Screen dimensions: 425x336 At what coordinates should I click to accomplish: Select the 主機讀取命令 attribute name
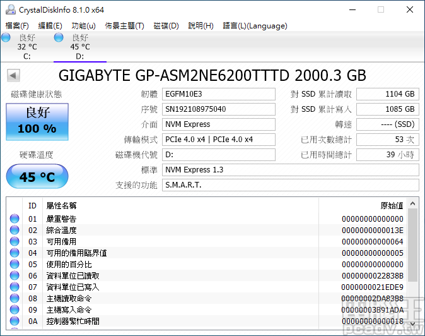pos(69,299)
